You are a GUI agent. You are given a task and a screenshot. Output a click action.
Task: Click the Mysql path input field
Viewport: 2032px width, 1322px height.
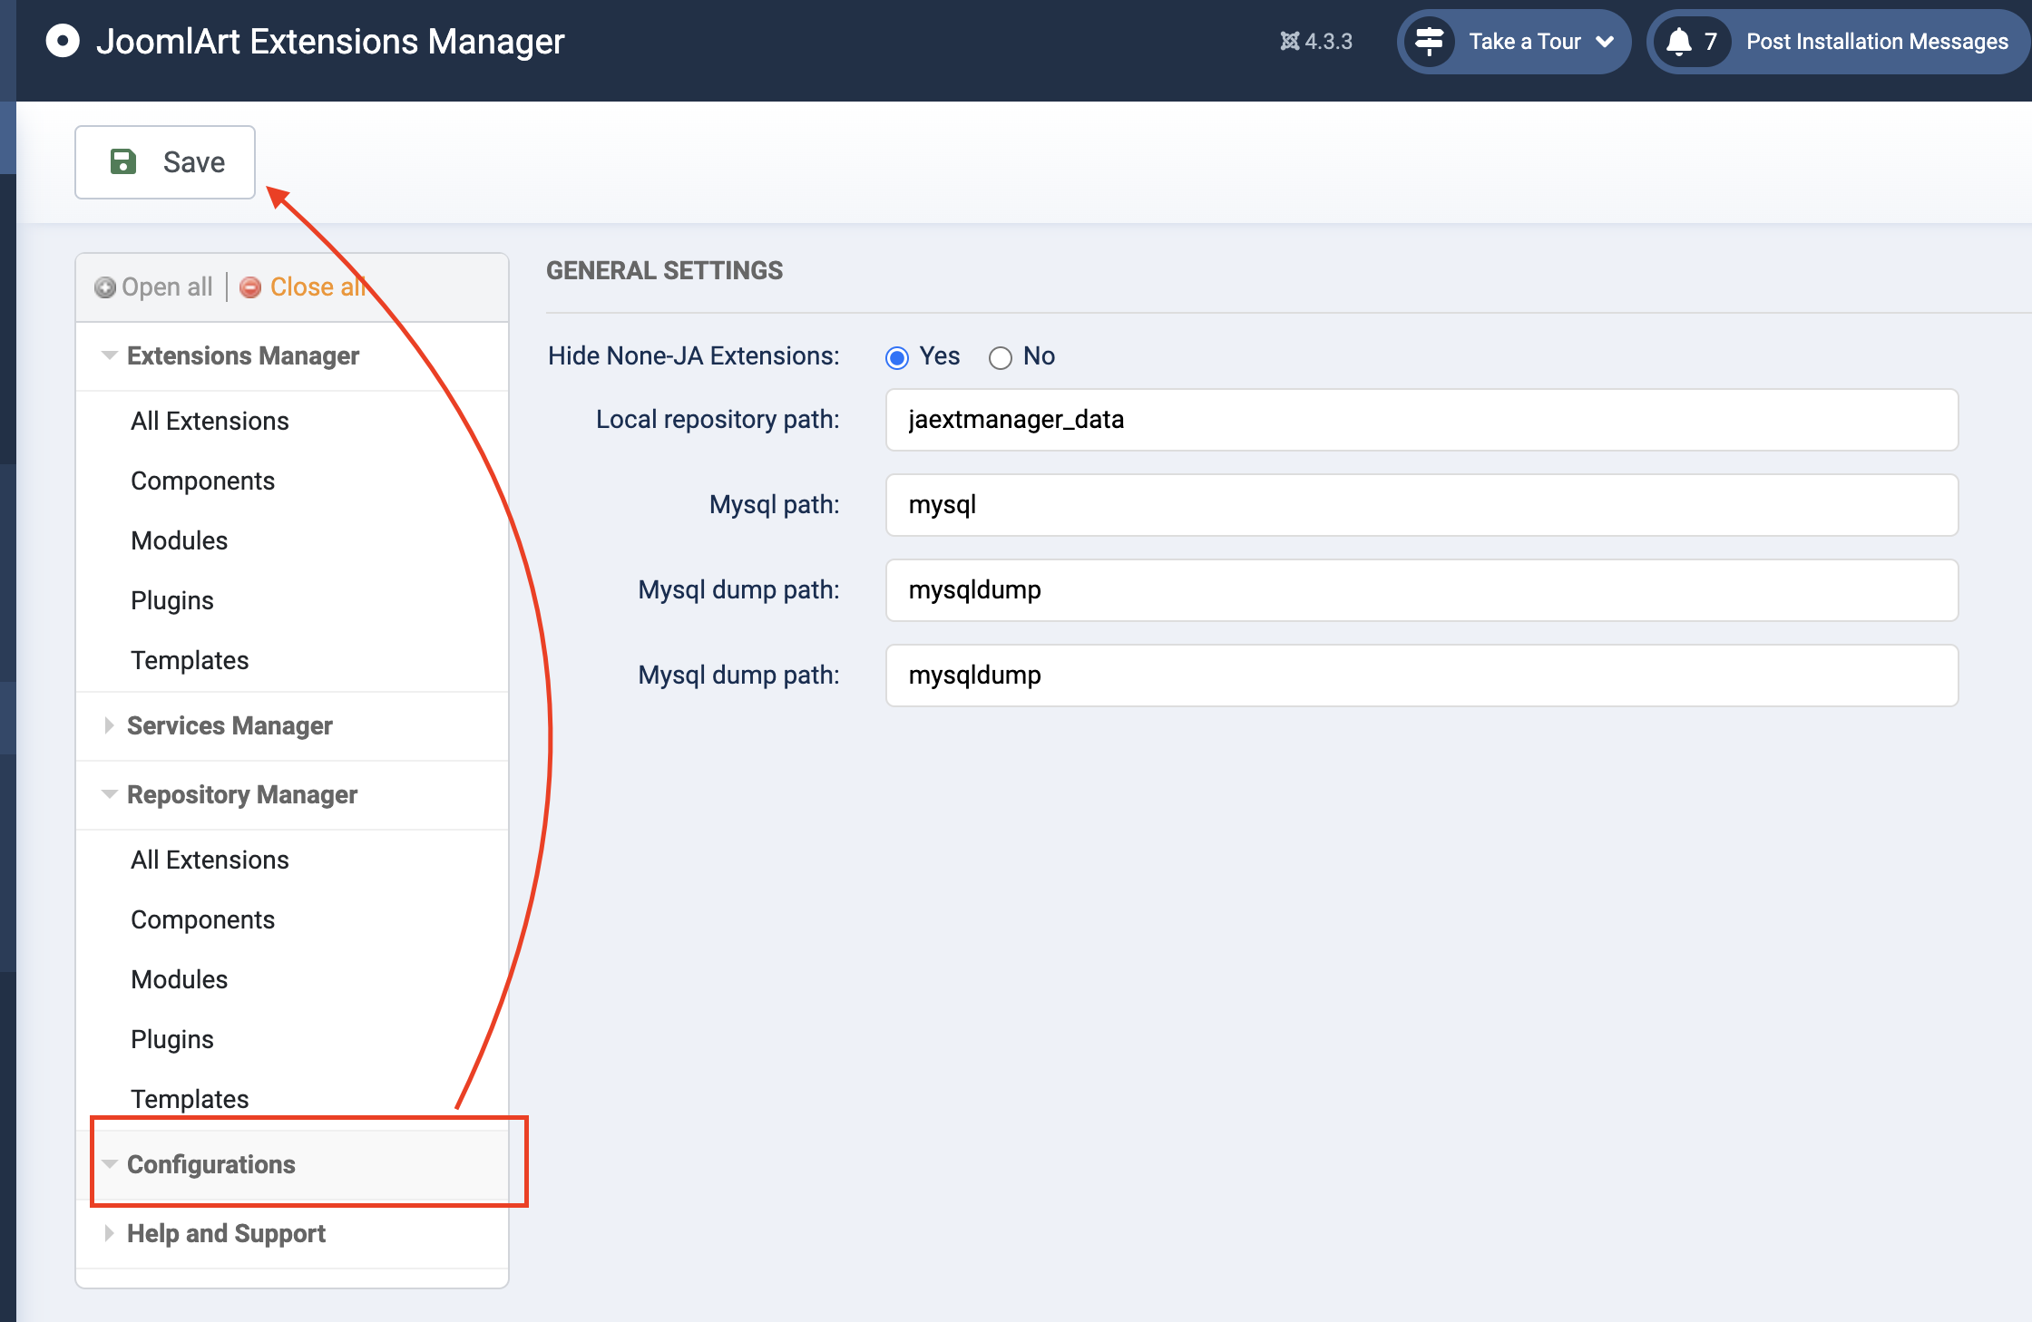point(1421,505)
